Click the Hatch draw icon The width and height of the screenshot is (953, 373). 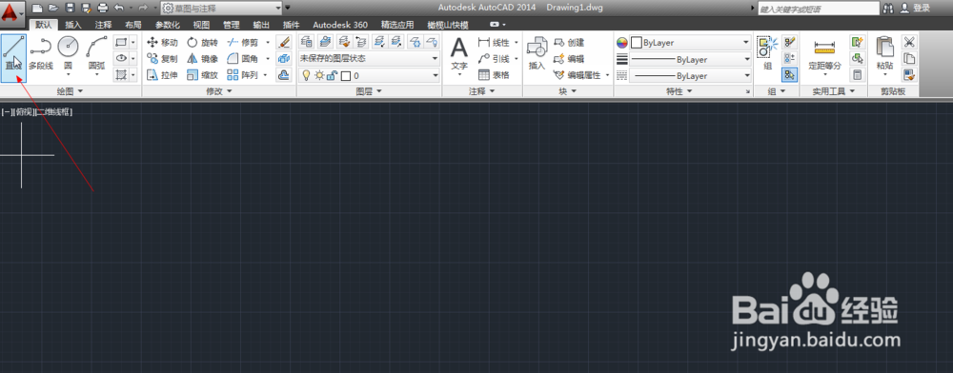122,74
